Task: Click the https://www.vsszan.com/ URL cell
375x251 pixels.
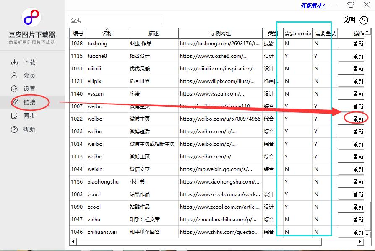Action: coord(220,94)
